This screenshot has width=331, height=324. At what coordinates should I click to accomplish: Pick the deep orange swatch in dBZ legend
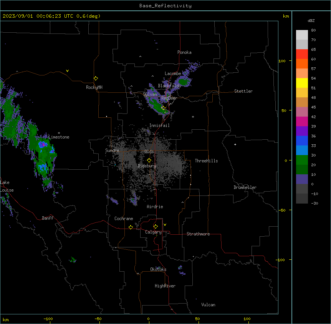[302, 63]
